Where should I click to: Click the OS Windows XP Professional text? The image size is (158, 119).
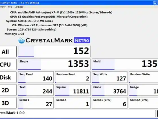click(52, 25)
